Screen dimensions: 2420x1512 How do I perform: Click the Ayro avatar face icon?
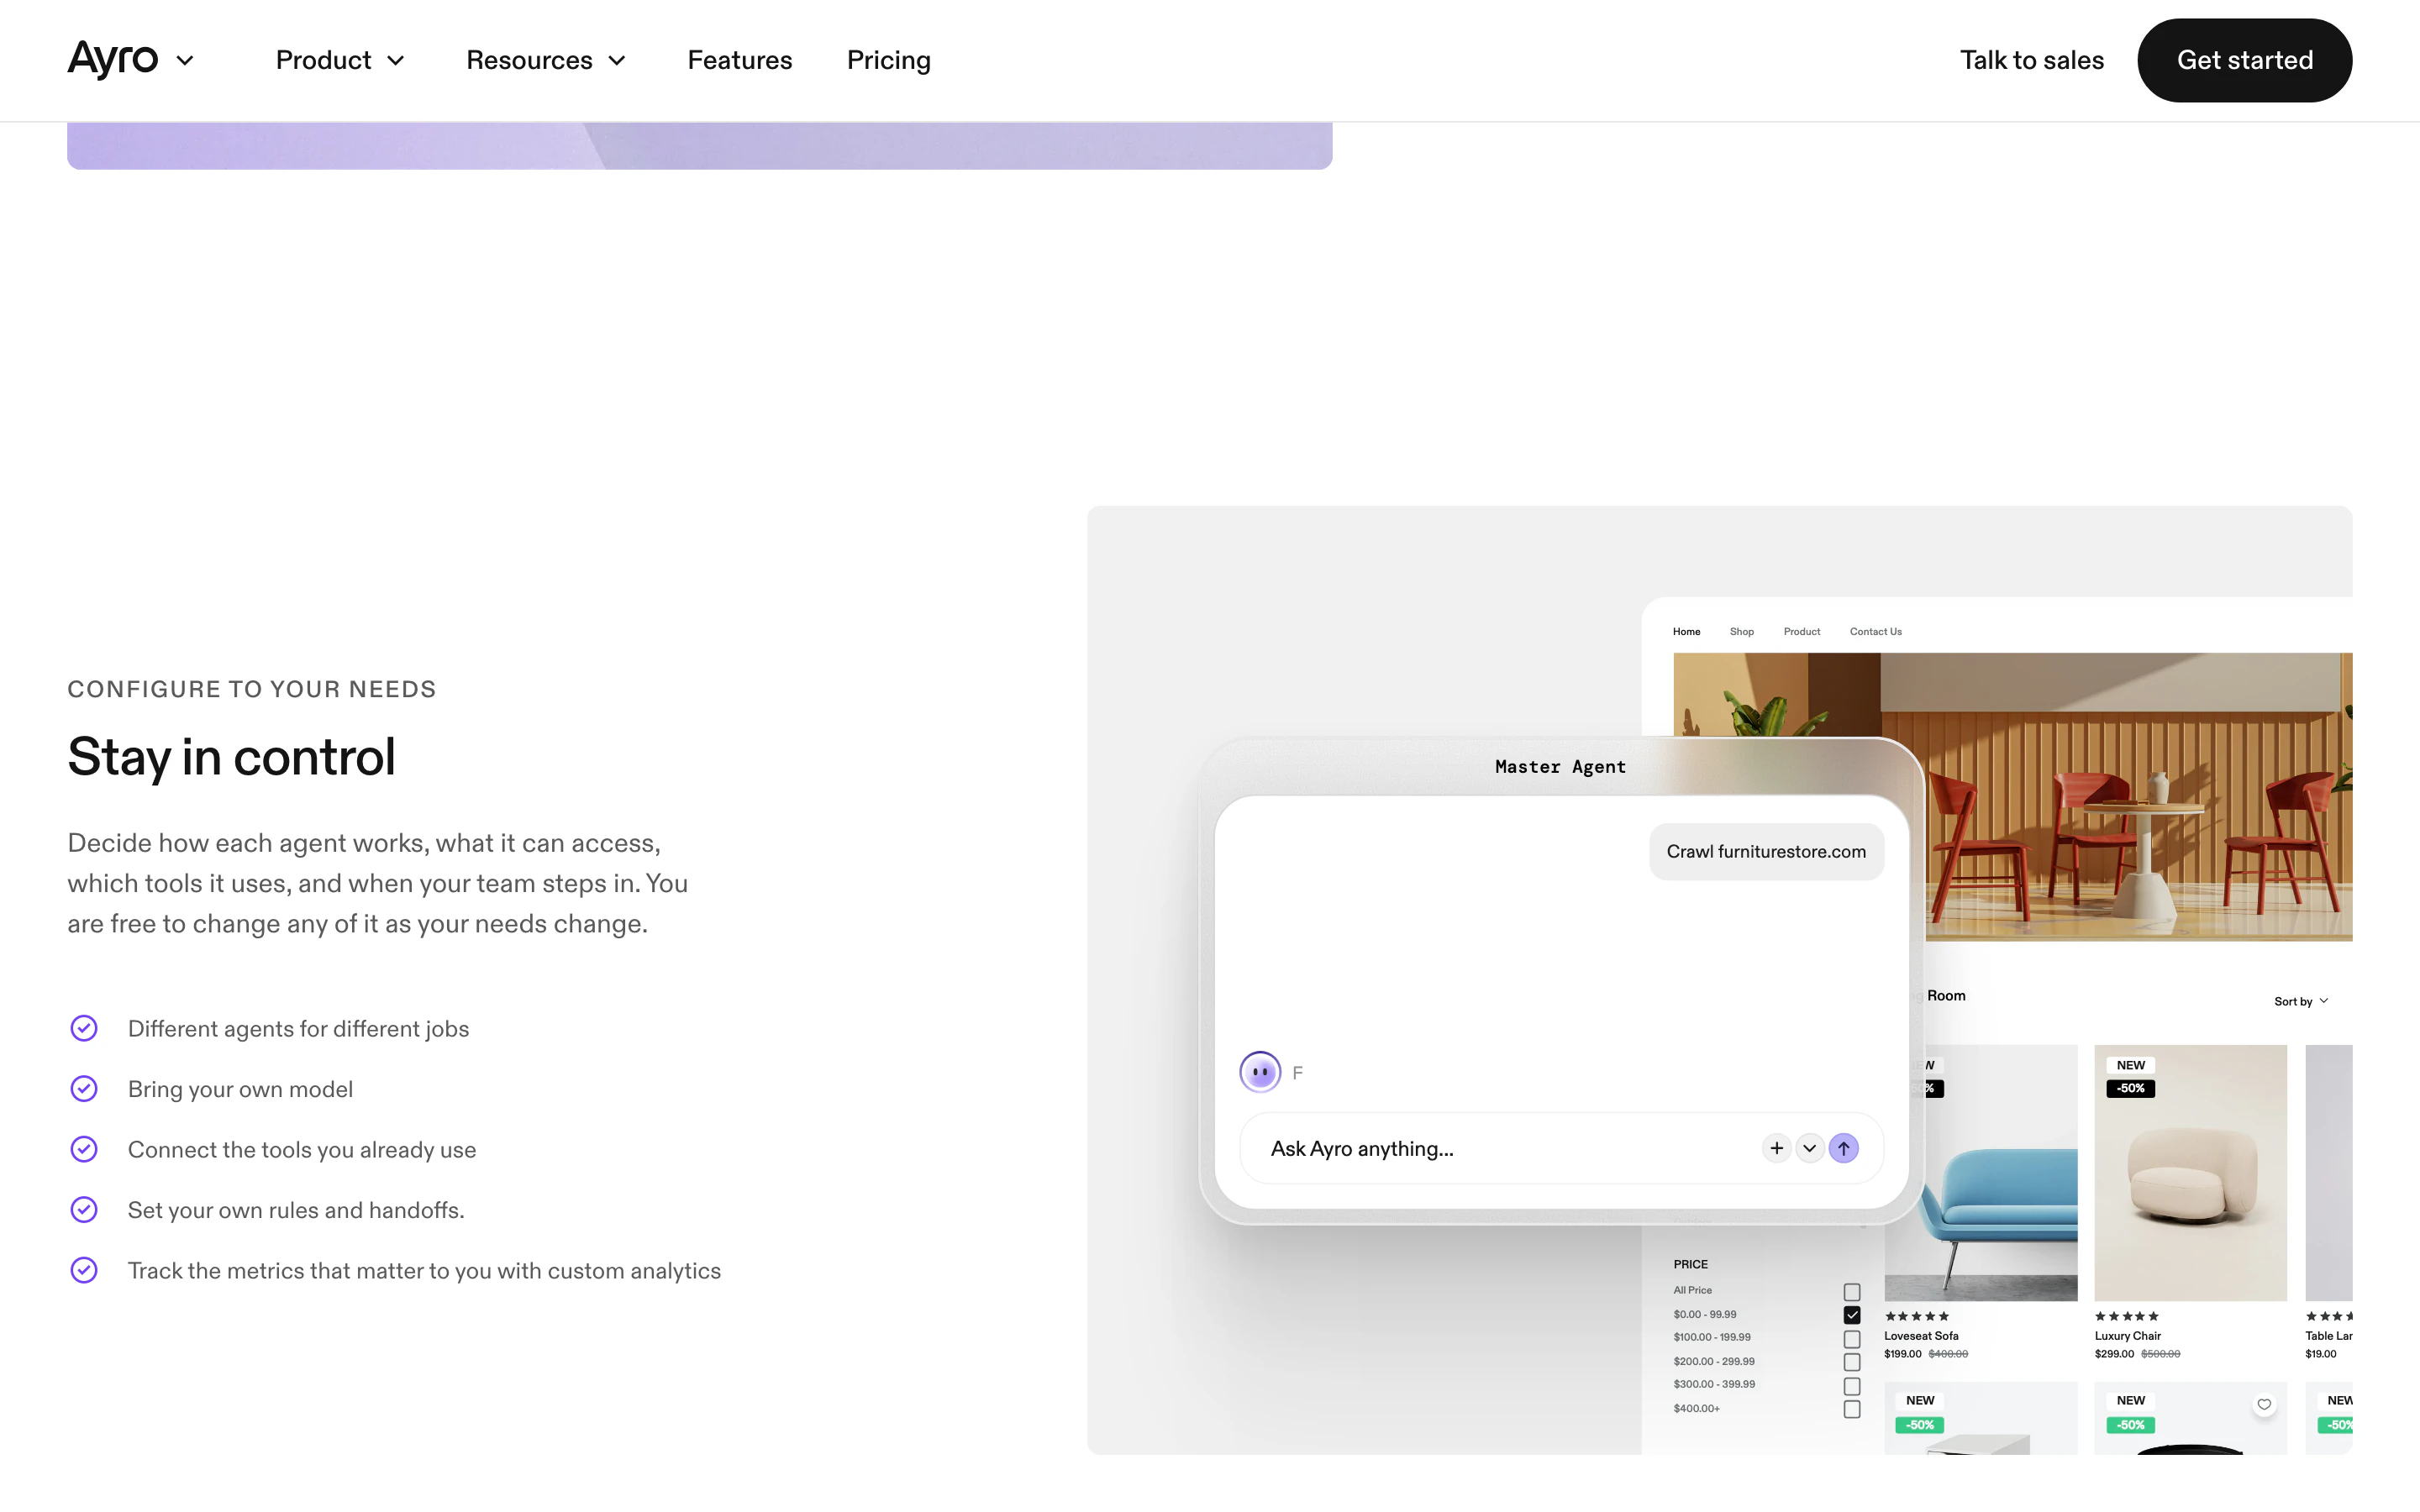point(1260,1072)
